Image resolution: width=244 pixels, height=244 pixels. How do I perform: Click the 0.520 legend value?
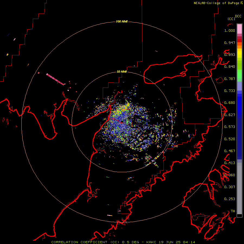click(230, 139)
